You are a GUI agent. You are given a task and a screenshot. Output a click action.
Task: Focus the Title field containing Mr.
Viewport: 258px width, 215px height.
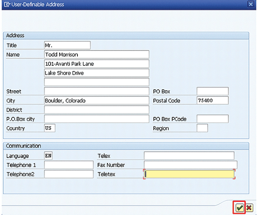[67, 45]
